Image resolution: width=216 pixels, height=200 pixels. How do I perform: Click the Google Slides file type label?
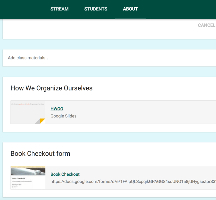pos(63,116)
